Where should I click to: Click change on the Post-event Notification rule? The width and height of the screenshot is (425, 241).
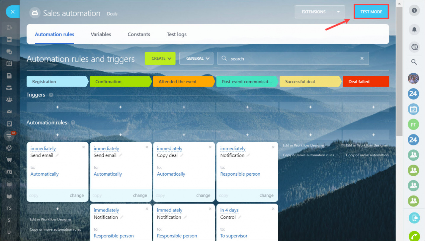[x=267, y=196]
